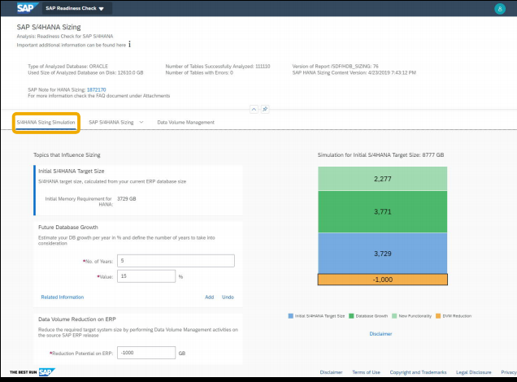517x382 pixels.
Task: Click the Simulation target size '8777 GB' heading
Action: 380,154
